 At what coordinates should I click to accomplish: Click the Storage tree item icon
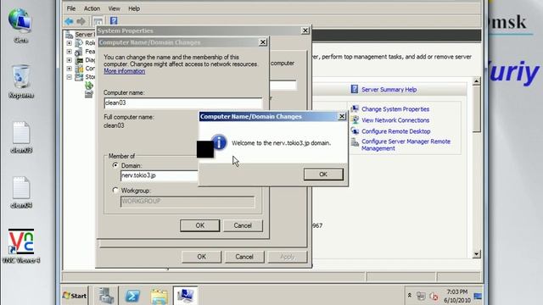[x=79, y=77]
